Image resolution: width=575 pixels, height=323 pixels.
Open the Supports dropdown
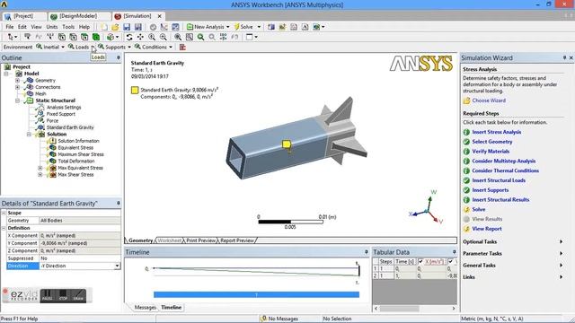129,47
